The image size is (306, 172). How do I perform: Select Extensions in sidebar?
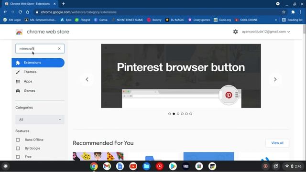pyautogui.click(x=38, y=63)
